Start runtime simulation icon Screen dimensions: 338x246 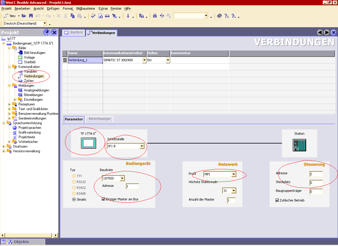pyautogui.click(x=100, y=16)
